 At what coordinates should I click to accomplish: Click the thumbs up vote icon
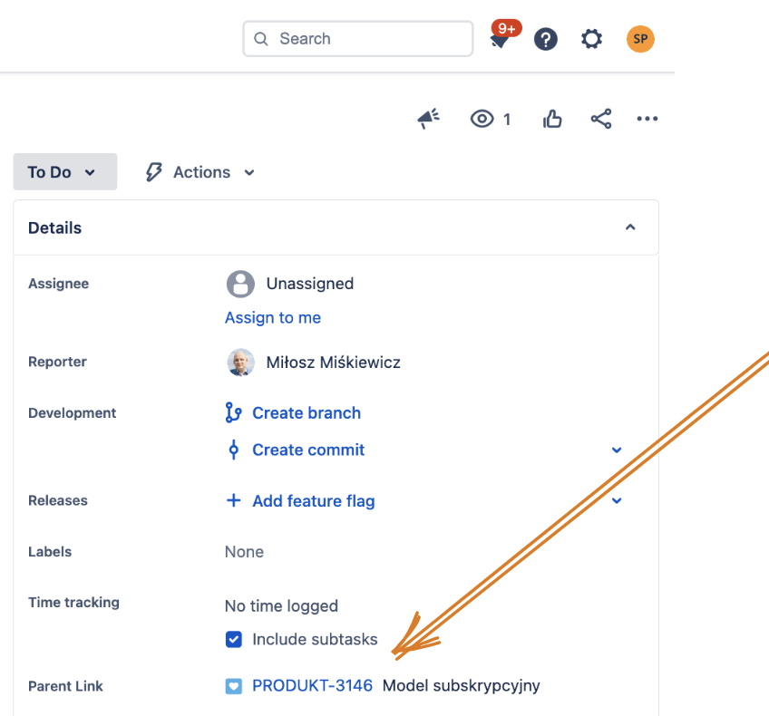coord(552,119)
